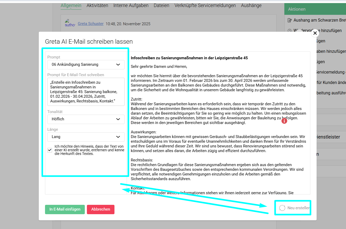Click the generated Infoschreiben email heading
The image size is (346, 229).
[x=189, y=58]
